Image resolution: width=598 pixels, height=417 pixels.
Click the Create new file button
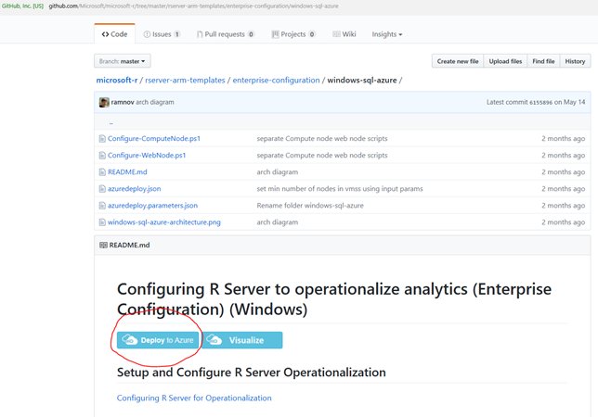click(x=458, y=61)
